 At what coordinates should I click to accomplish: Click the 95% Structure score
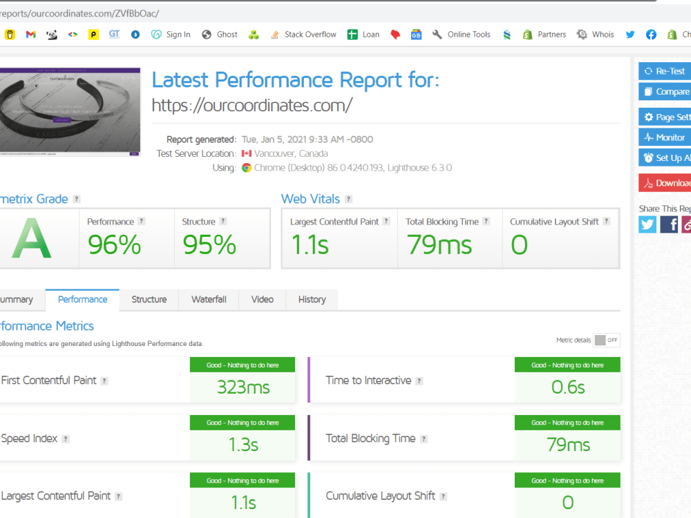pos(209,245)
